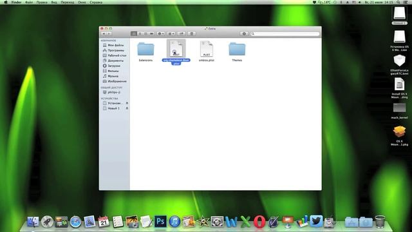The height and width of the screenshot is (232, 412).
Task: Launch Microsoft Excel from the Dock
Action: pos(245,222)
